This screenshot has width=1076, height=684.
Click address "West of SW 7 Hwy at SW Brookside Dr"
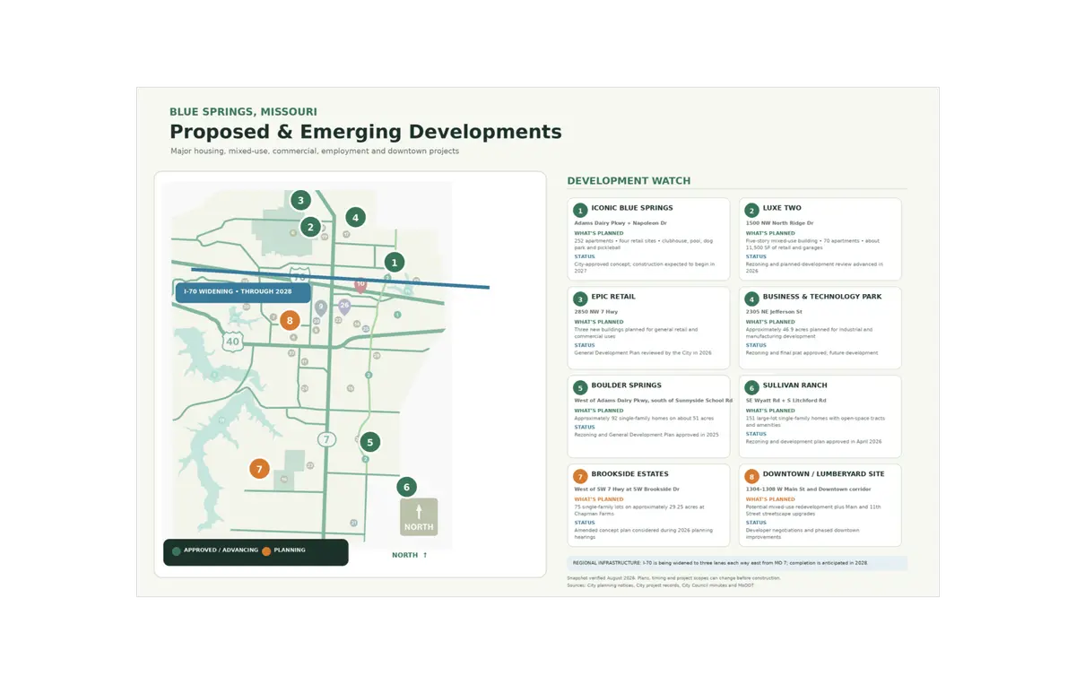coord(627,489)
